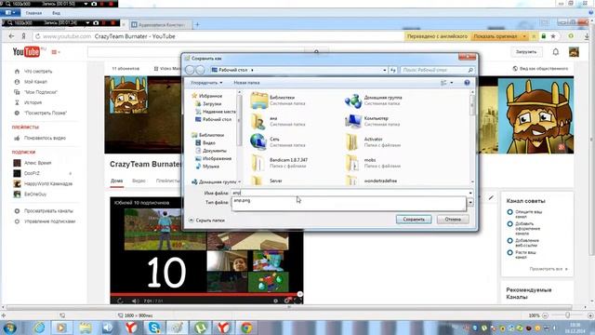595x335 pixels.
Task: Select the Сеть item in file list
Action: (x=278, y=142)
